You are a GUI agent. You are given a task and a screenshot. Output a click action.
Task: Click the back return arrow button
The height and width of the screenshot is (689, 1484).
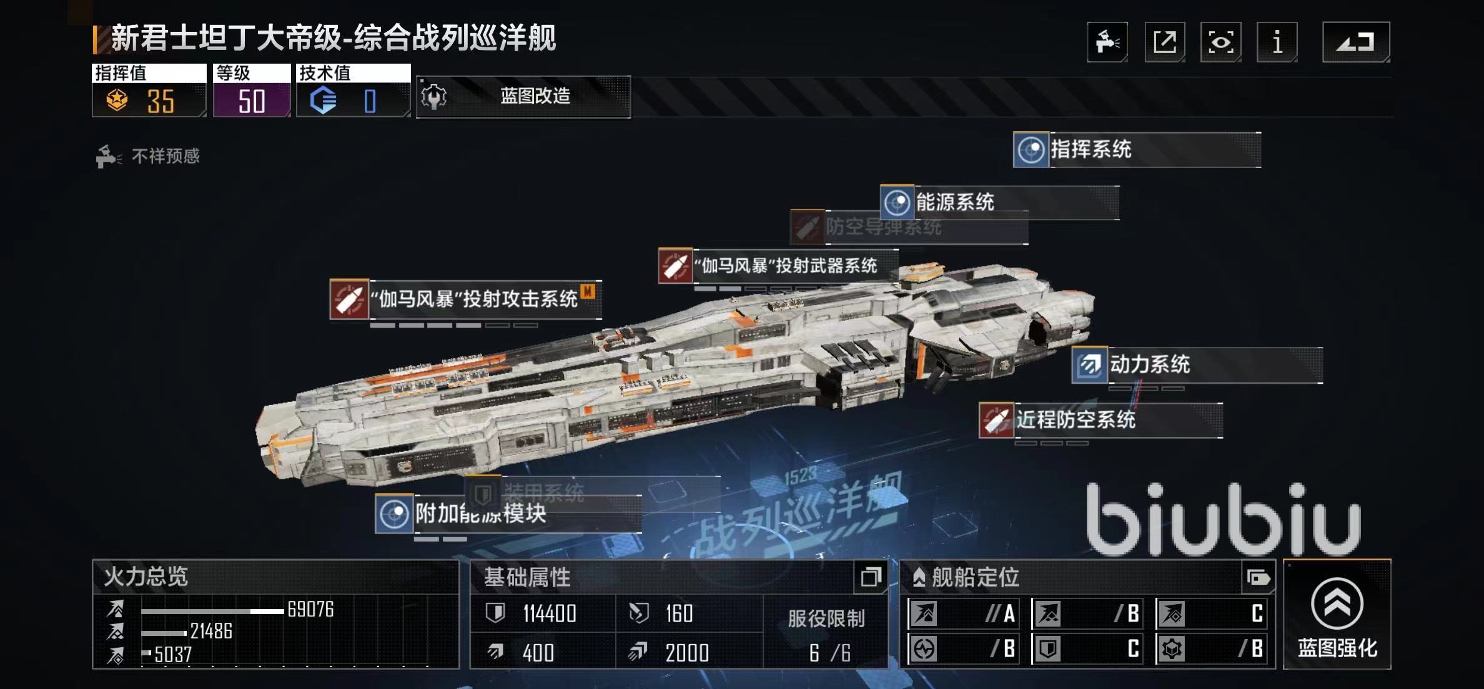click(x=1356, y=42)
